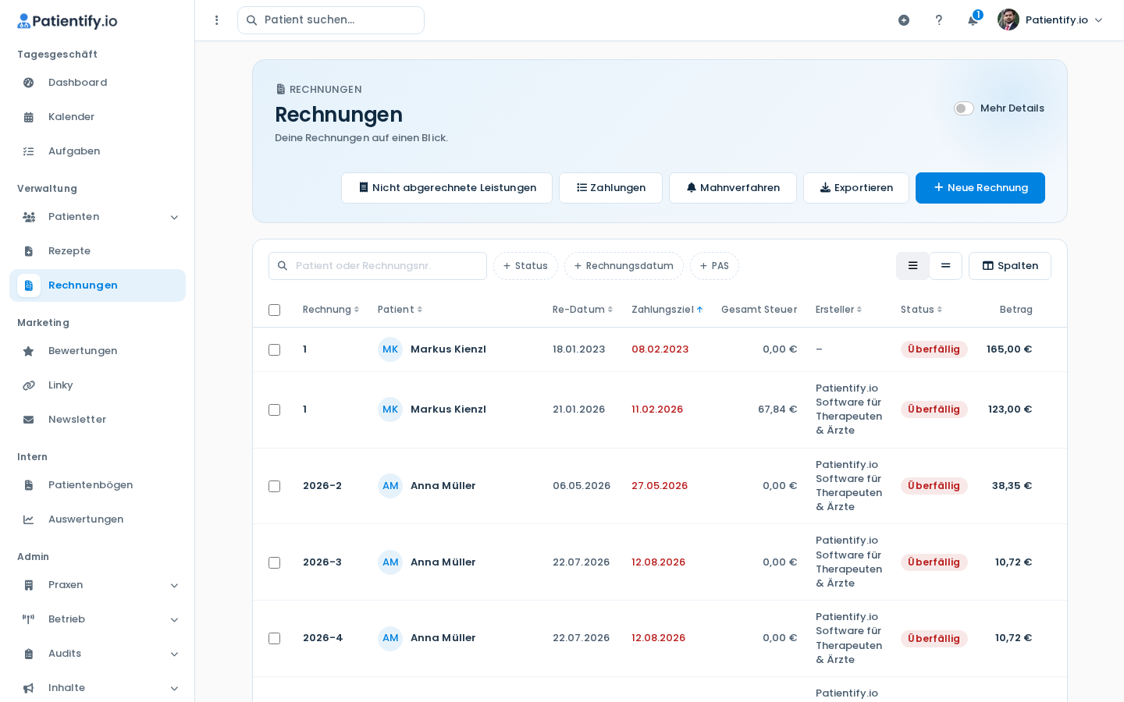Open Bewertungen star icon
1124x702 pixels.
click(29, 351)
